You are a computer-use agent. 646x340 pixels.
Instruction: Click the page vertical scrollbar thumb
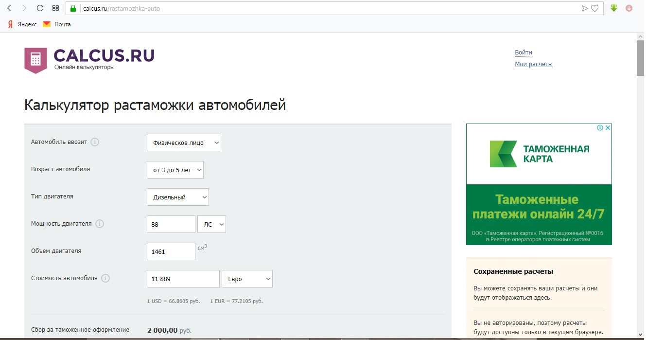(640, 58)
